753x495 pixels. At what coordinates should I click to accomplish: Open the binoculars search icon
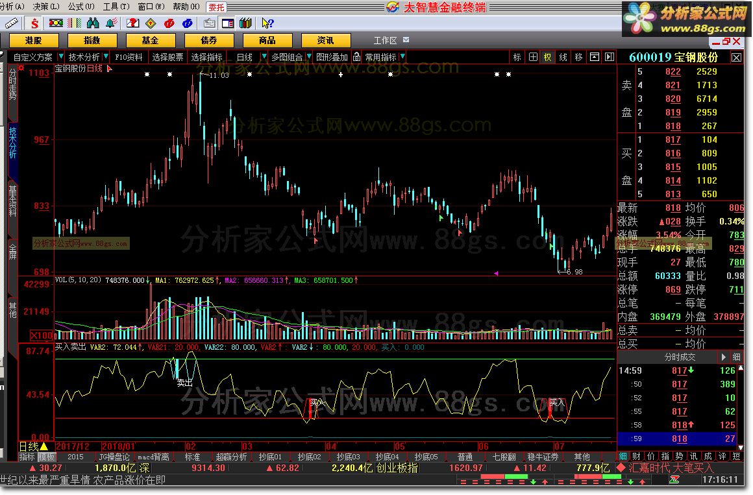pyautogui.click(x=93, y=23)
